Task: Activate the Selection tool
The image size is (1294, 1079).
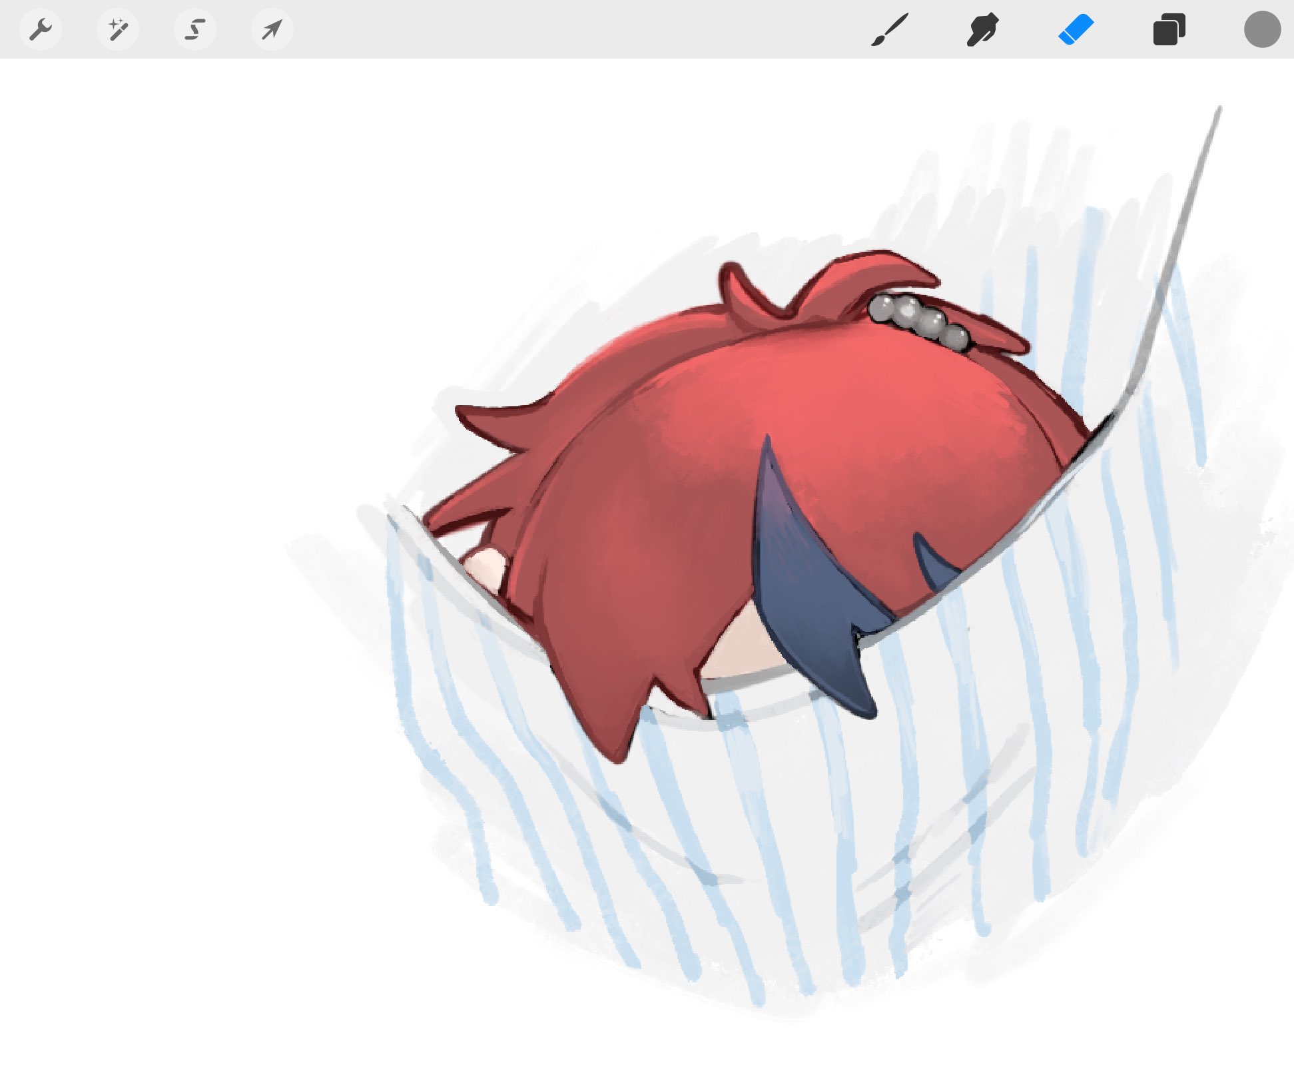Action: pyautogui.click(x=195, y=29)
